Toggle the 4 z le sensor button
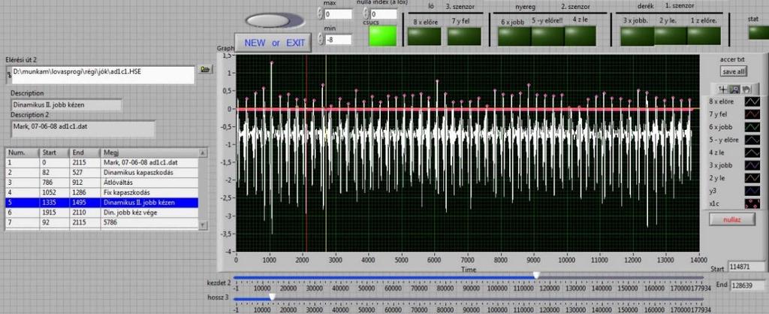This screenshot has height=314, width=769. click(581, 36)
